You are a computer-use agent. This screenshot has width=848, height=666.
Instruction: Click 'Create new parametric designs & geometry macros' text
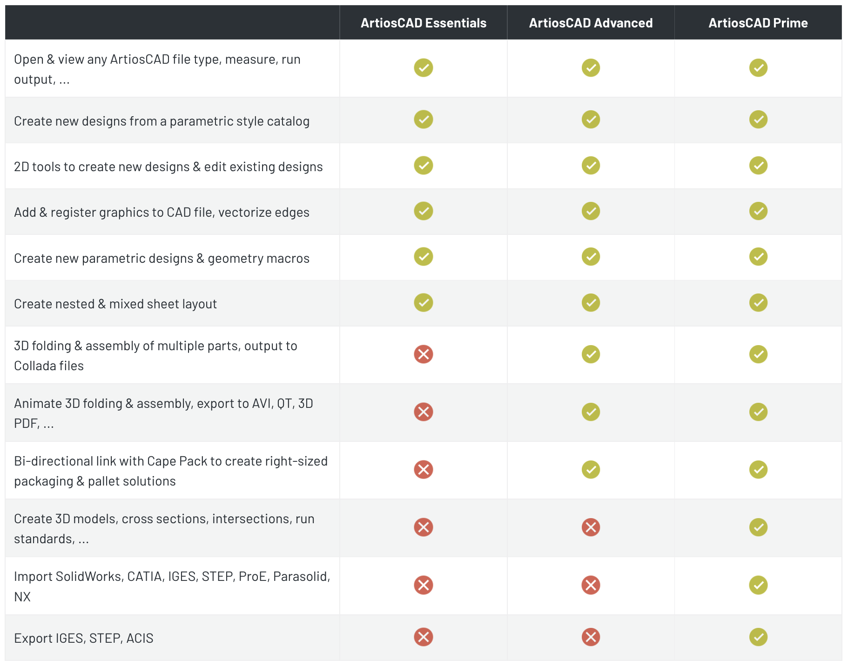(162, 259)
